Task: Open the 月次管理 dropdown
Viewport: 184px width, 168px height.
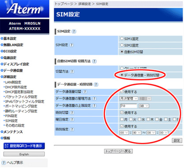Action: 129,99
